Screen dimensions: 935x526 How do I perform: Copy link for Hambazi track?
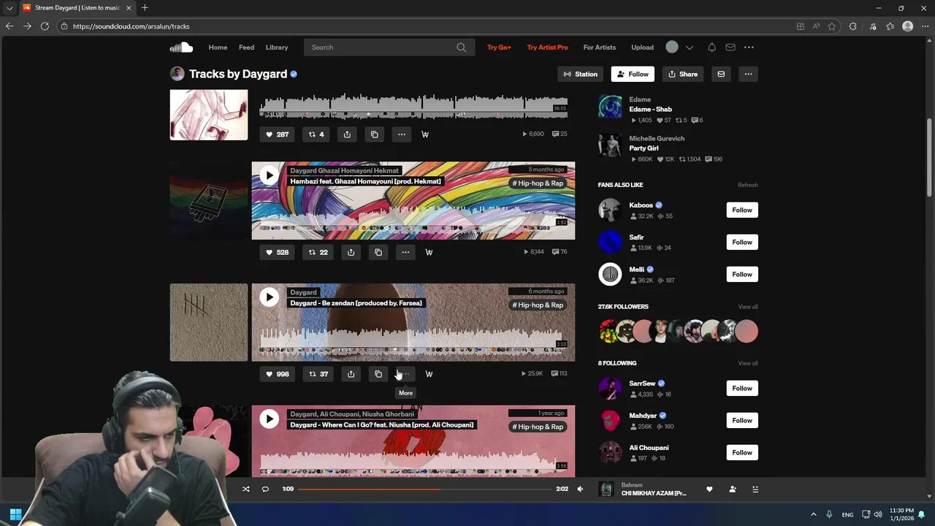tap(378, 252)
